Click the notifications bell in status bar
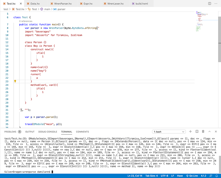 [217, 176]
